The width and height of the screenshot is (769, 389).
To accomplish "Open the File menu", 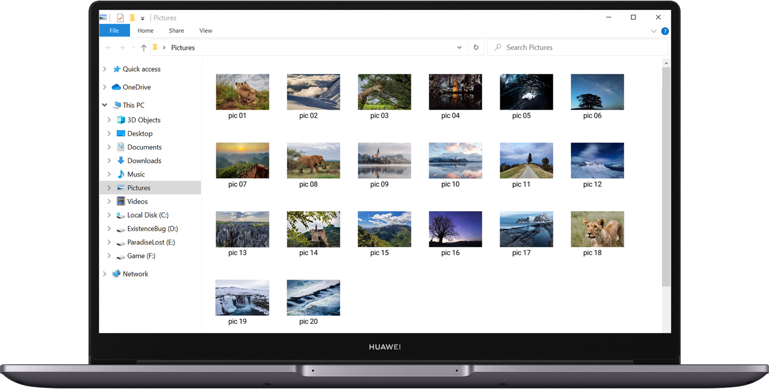I will point(114,30).
